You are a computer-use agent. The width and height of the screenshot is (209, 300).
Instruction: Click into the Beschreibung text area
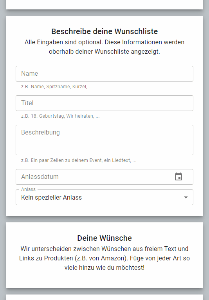(104, 140)
